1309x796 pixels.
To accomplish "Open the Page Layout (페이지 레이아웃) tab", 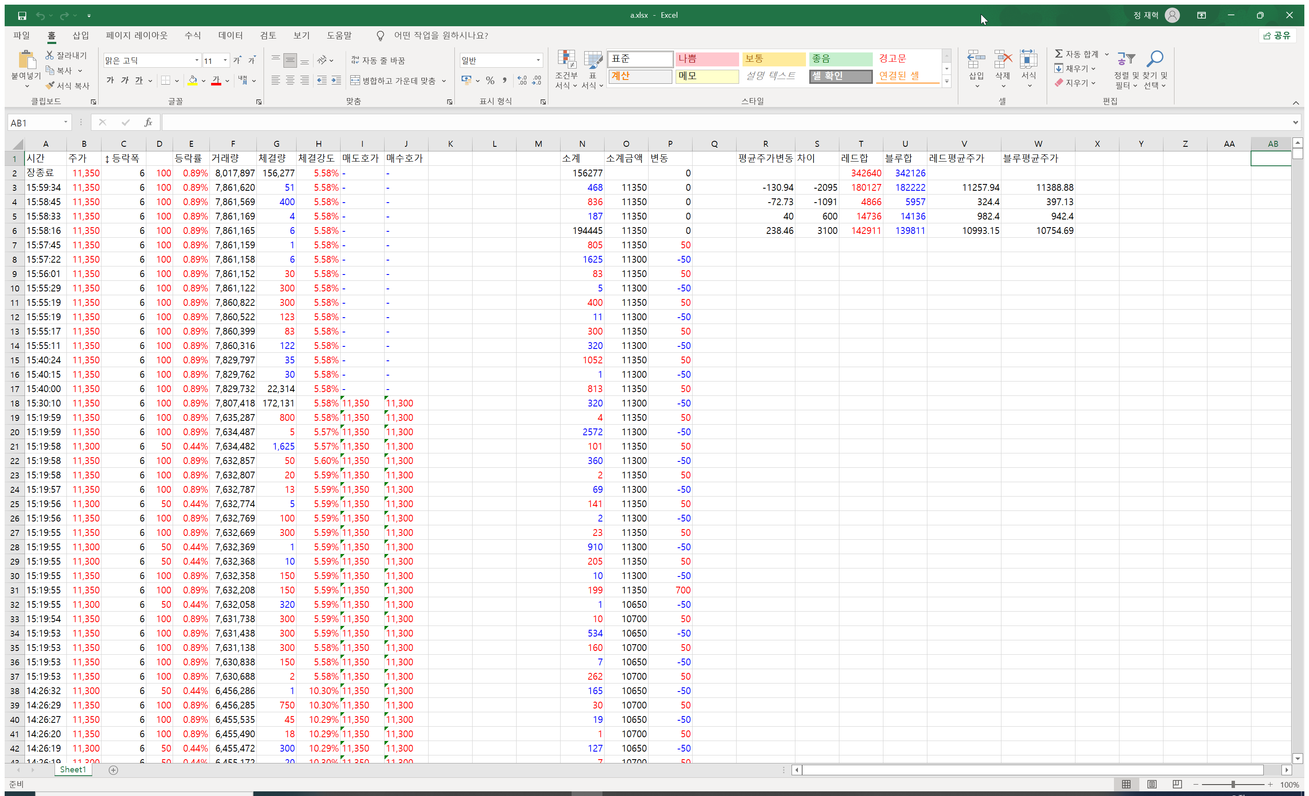I will 137,36.
